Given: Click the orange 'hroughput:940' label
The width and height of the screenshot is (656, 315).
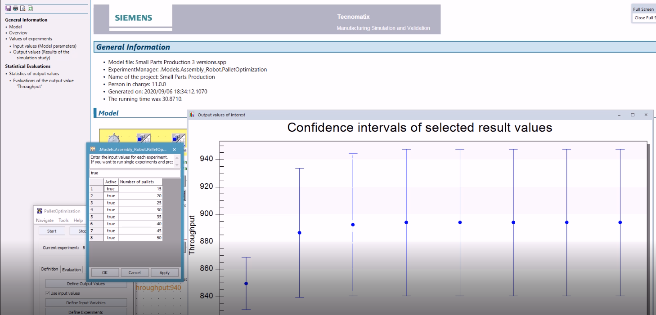Looking at the screenshot, I should [158, 288].
